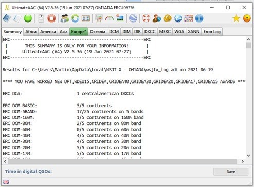Click the 'ERC DCM-160M:' label
The image size is (254, 187).
tap(19, 117)
